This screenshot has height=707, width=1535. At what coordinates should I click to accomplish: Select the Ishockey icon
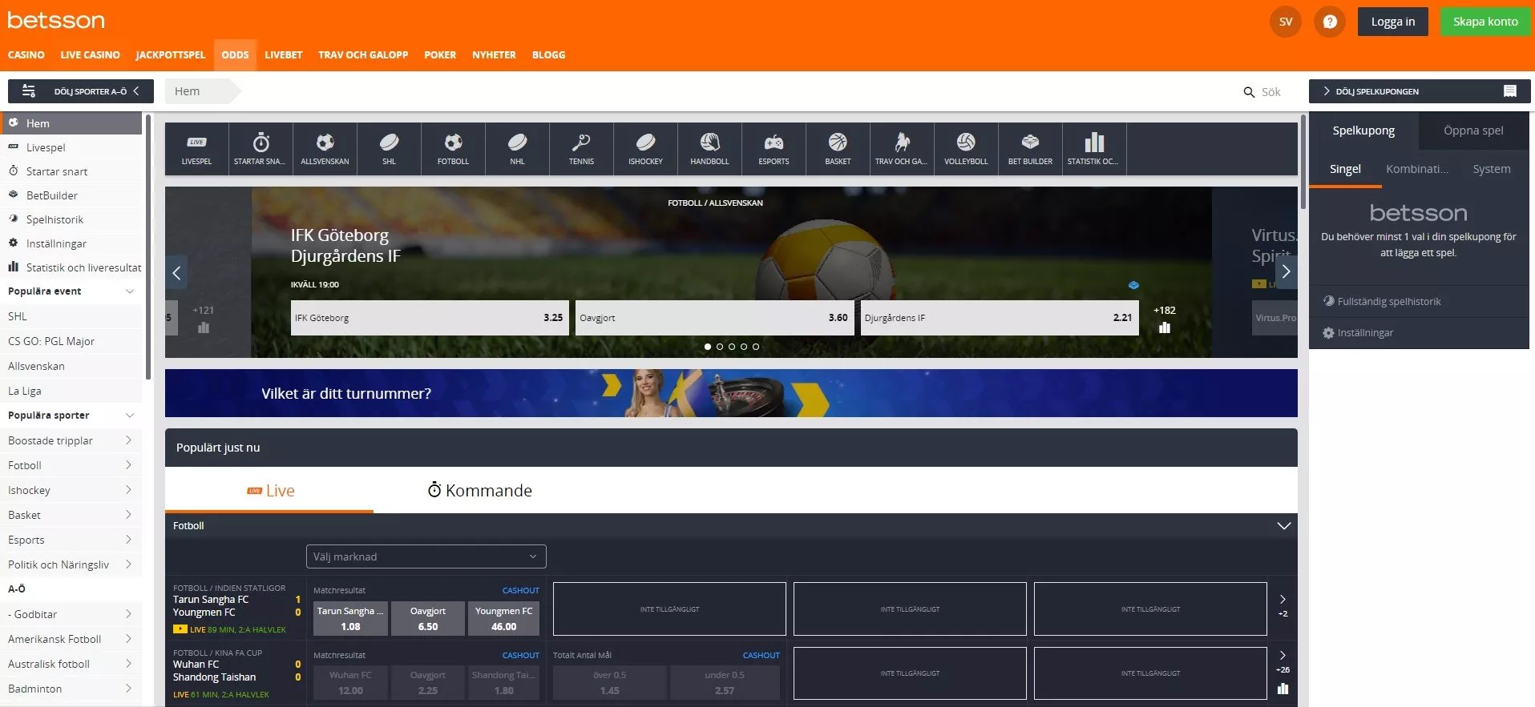645,149
